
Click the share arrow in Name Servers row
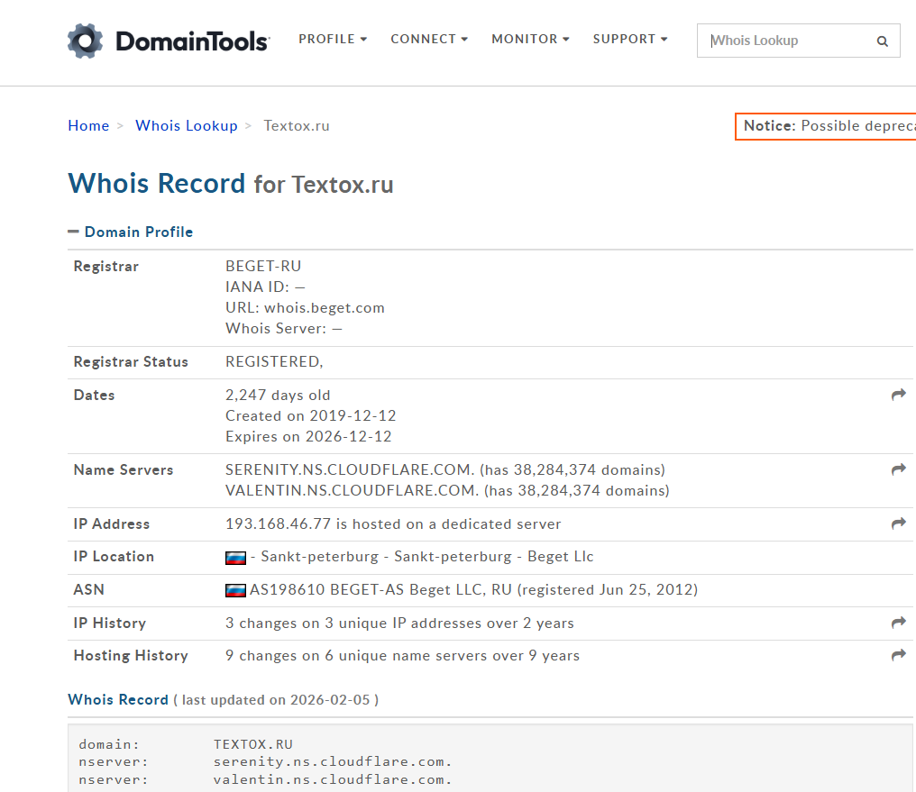point(899,469)
